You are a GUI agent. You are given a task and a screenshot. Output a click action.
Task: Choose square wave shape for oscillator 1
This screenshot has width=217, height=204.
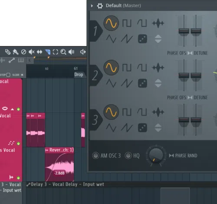[x=127, y=23]
